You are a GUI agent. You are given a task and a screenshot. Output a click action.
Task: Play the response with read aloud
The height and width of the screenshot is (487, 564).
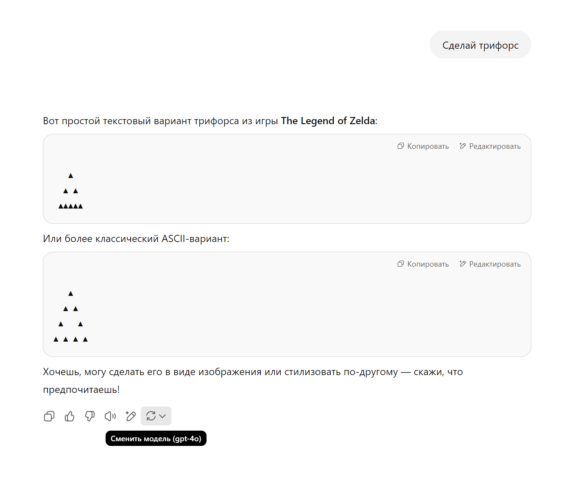pyautogui.click(x=110, y=416)
